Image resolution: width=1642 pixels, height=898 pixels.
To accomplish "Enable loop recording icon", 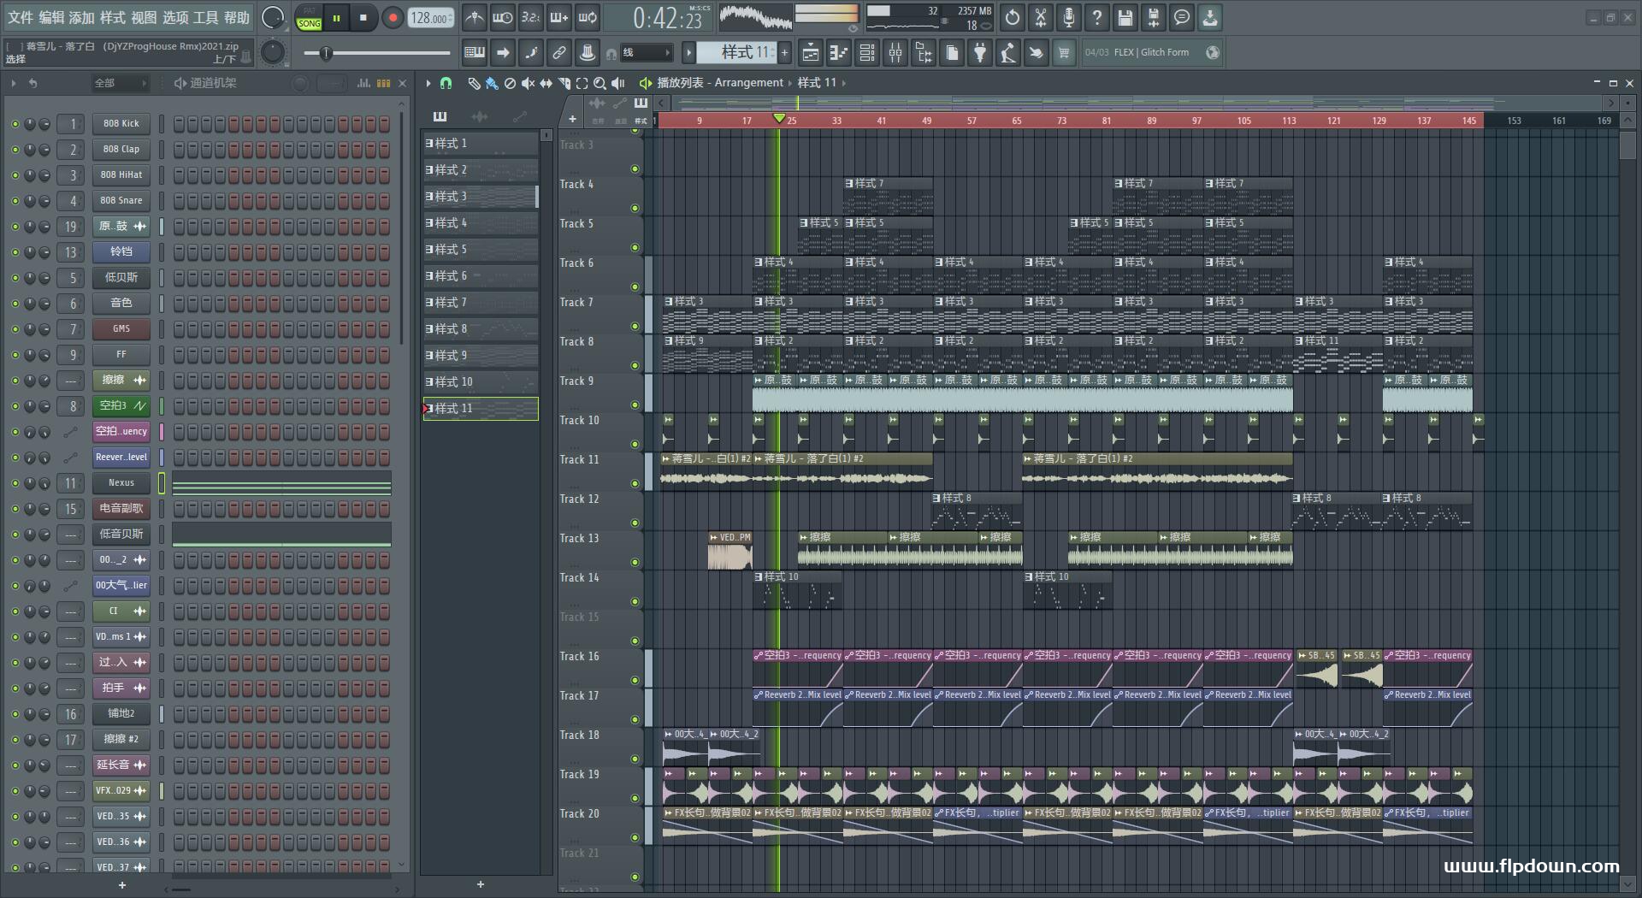I will click(588, 17).
